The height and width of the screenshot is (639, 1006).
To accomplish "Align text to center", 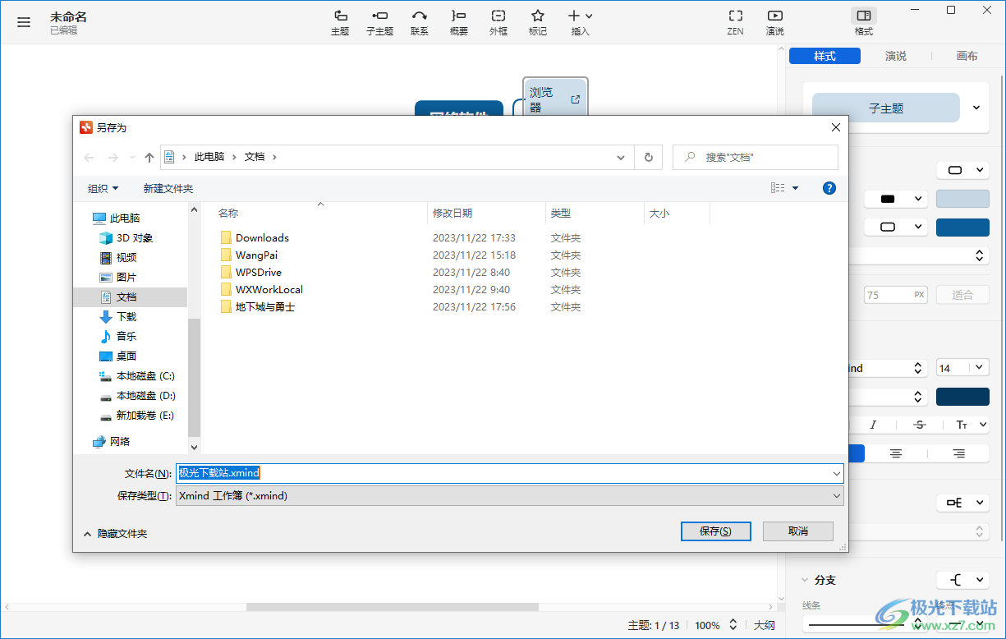I will [896, 453].
